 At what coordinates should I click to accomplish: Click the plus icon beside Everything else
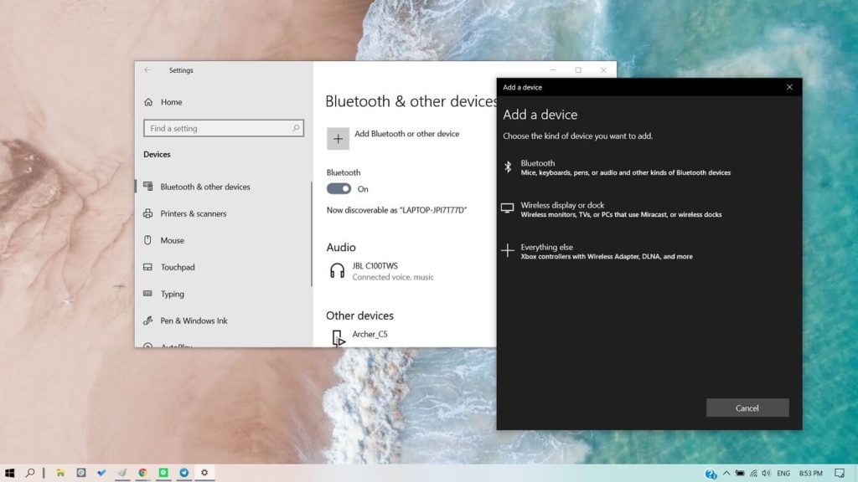click(x=507, y=251)
